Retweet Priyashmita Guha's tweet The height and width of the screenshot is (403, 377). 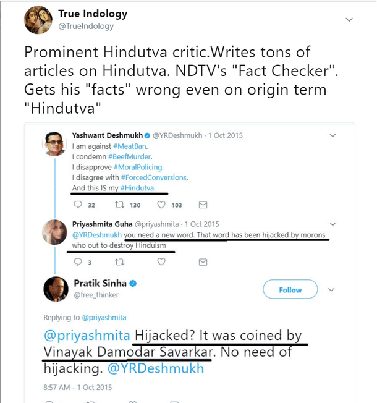pos(119,261)
